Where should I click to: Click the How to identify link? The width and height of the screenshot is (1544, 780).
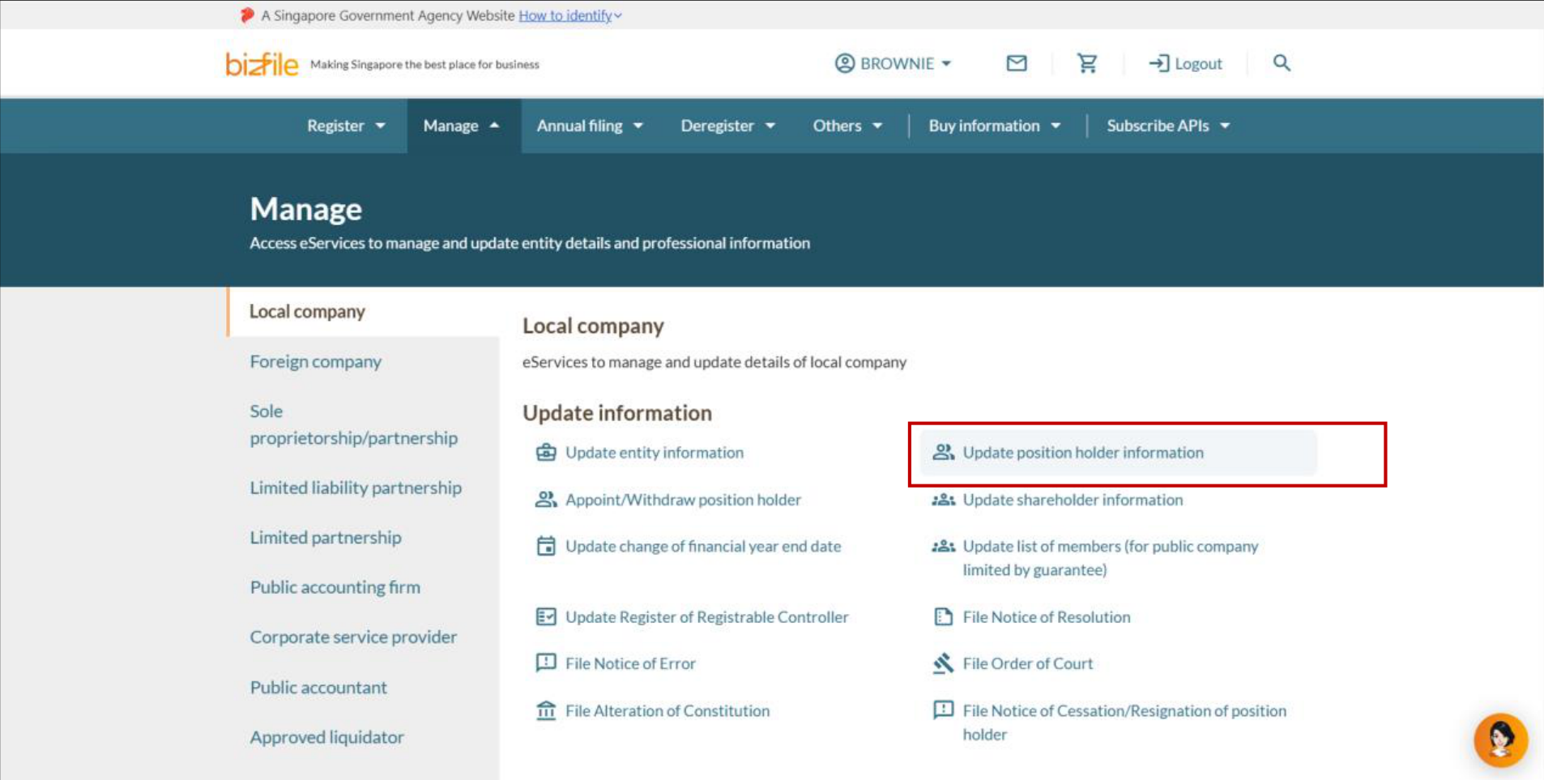(565, 15)
